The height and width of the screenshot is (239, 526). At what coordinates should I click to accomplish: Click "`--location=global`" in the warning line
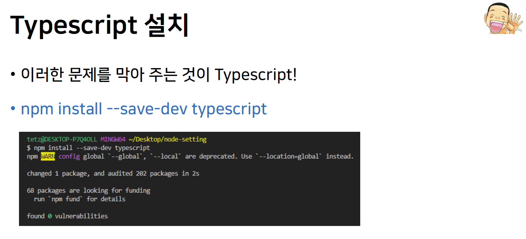(289, 156)
